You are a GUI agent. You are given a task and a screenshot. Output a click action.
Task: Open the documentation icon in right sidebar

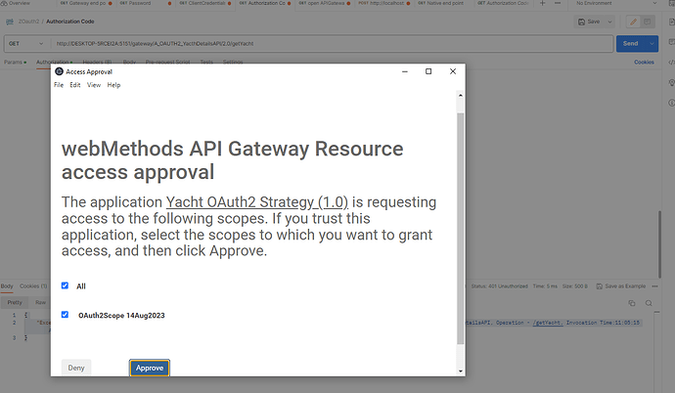point(671,22)
